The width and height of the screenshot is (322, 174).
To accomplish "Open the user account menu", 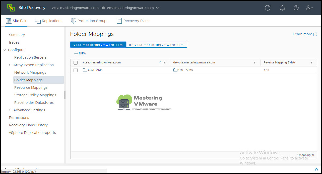I will [x=310, y=8].
